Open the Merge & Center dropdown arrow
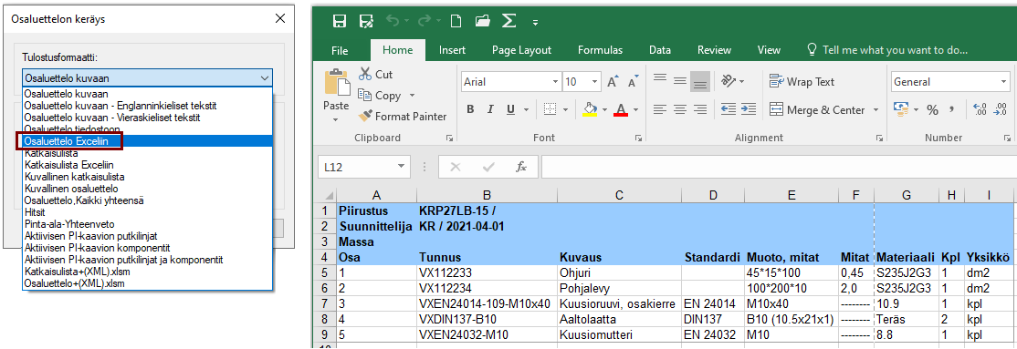The image size is (1017, 349). tap(875, 110)
